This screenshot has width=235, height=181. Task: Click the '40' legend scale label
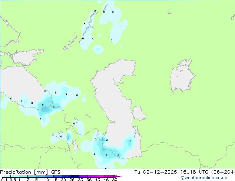pos(97,180)
